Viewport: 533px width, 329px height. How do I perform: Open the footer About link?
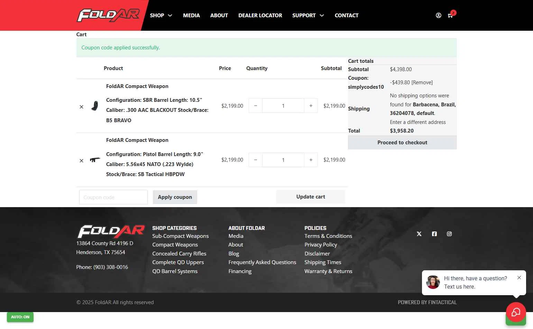coord(236,245)
